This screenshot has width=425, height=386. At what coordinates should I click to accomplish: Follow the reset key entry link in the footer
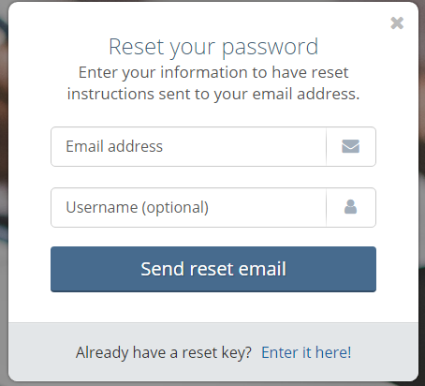(306, 352)
